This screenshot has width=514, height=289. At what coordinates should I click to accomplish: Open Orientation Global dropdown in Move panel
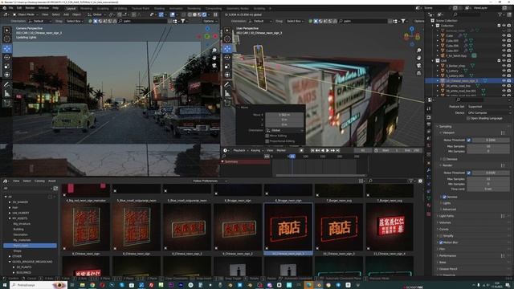click(285, 130)
